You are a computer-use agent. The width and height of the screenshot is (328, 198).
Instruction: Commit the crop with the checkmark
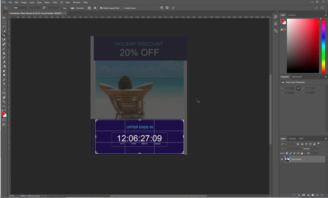[173, 8]
